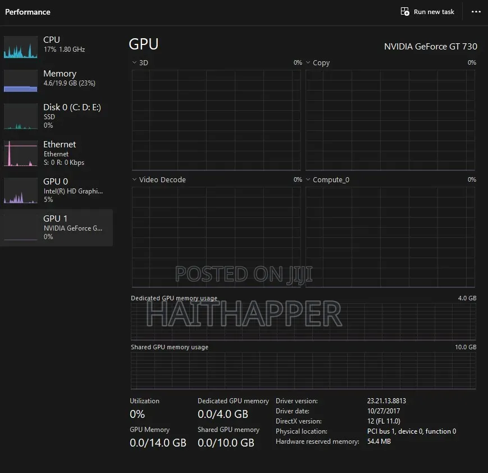Select the Memory usage mini graph
Screen dimensions: 488x473
[x=21, y=81]
